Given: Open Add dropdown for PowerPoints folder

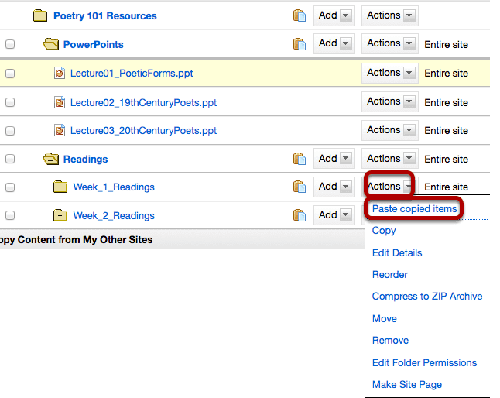Looking at the screenshot, I should pyautogui.click(x=334, y=43).
